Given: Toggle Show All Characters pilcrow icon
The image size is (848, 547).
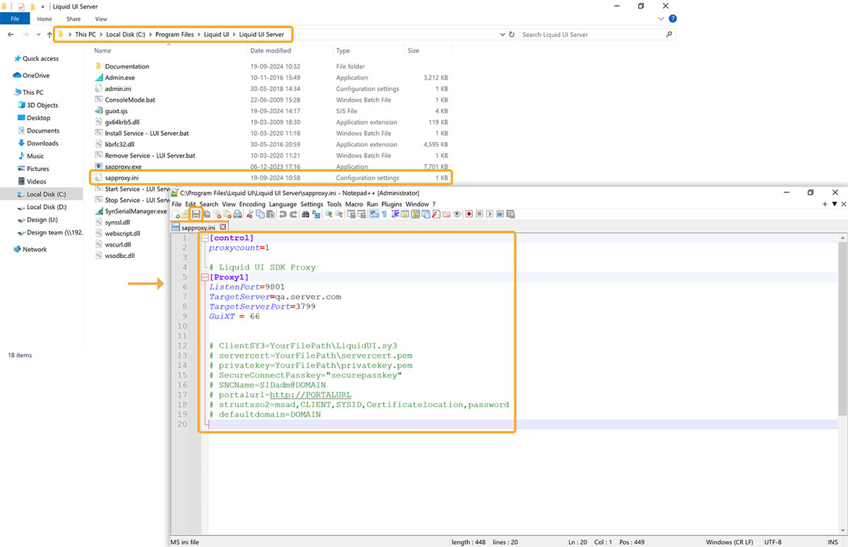Looking at the screenshot, I should (x=383, y=214).
